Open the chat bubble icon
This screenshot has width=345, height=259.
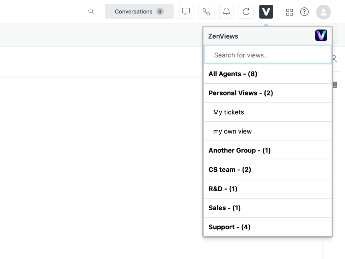click(x=186, y=11)
